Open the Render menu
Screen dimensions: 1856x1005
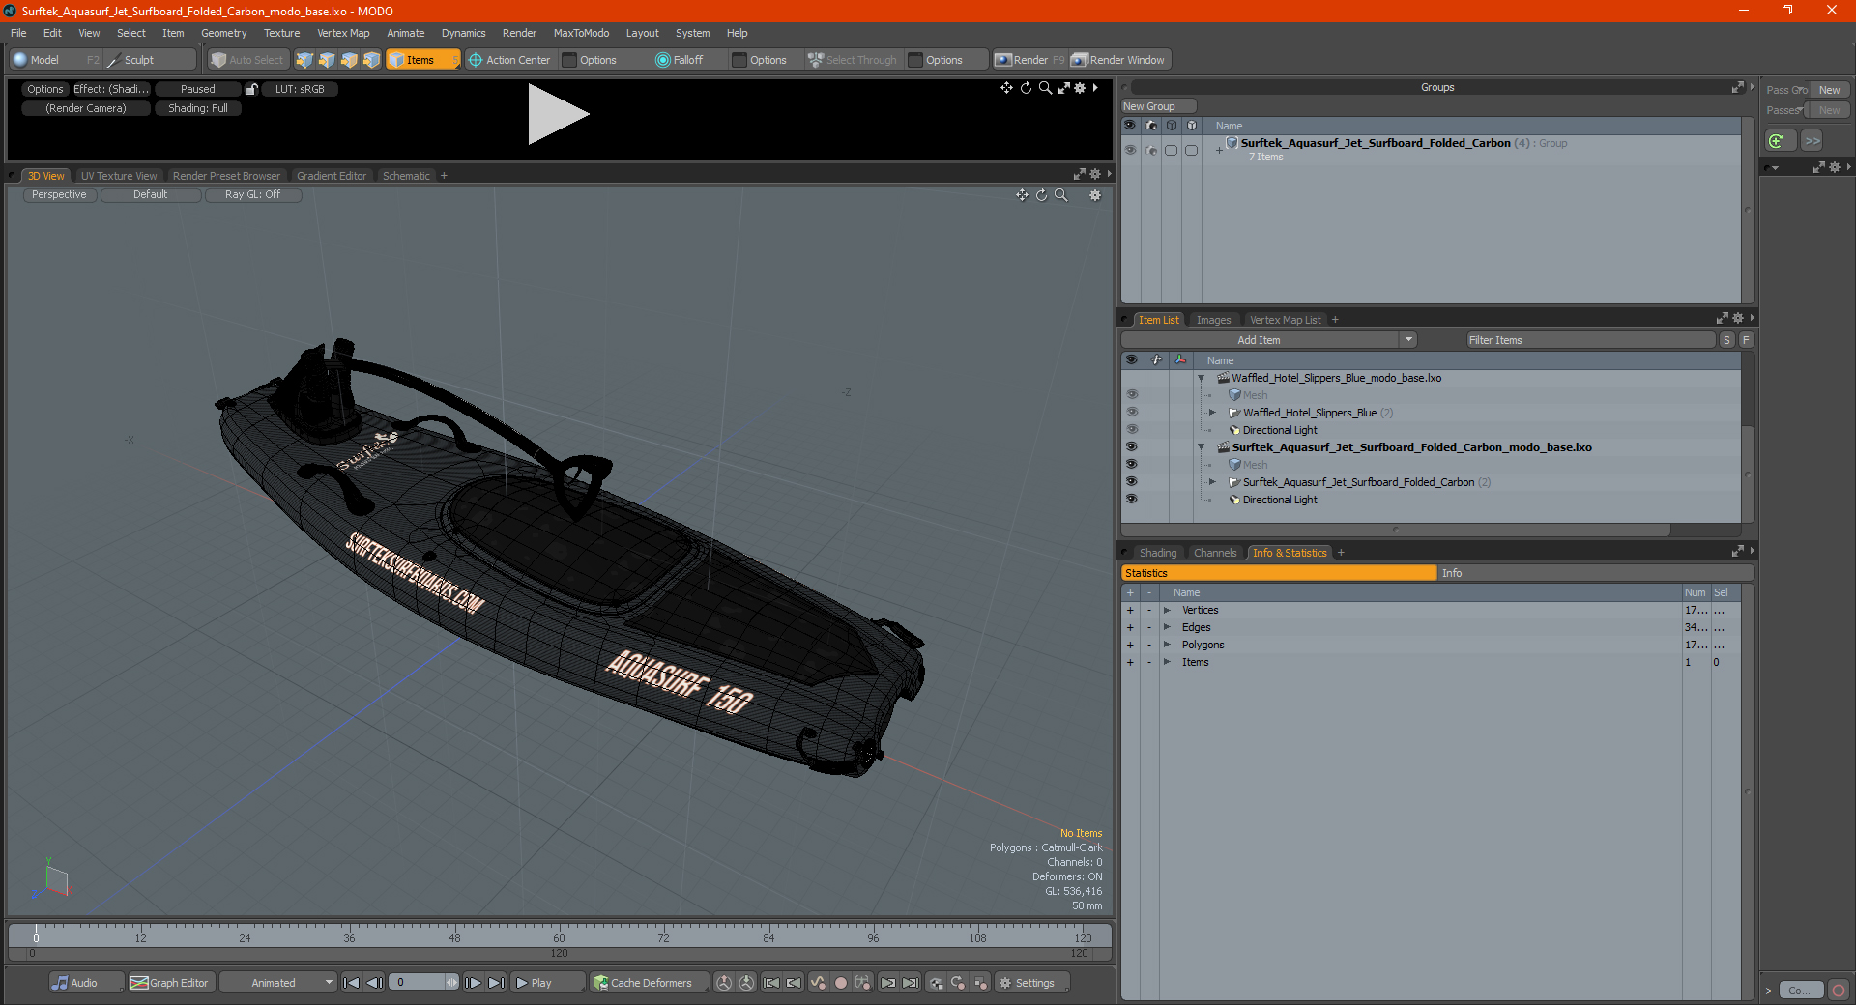(x=519, y=33)
